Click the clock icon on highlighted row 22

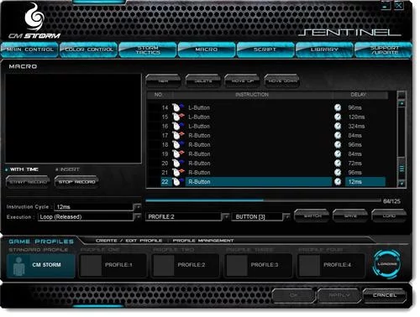click(338, 182)
